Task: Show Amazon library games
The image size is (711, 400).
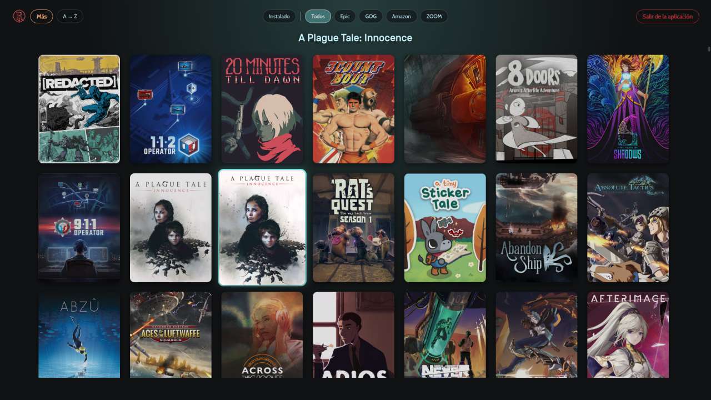Action: tap(402, 17)
